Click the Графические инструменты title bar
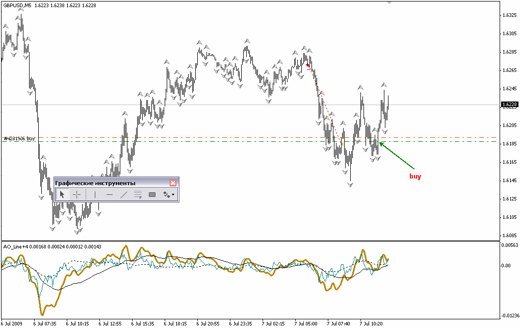Screen dimensions: 520x328 [102, 183]
